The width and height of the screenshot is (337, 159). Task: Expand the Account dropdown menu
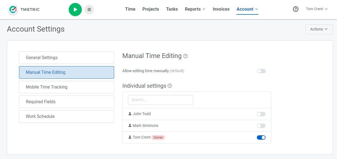(x=247, y=9)
